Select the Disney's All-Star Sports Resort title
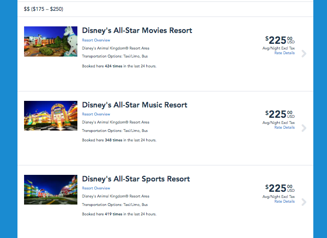This screenshot has width=327, height=238. point(136,179)
